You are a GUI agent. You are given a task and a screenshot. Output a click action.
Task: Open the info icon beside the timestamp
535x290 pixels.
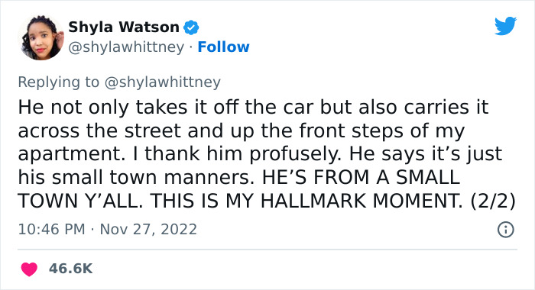[x=506, y=230]
